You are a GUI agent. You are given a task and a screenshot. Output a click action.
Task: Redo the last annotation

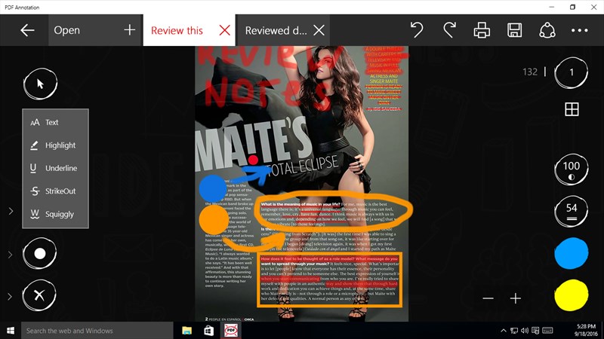point(449,30)
